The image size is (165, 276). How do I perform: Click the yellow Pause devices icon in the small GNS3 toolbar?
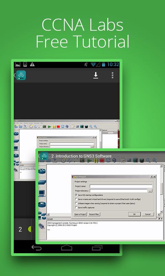54,127
